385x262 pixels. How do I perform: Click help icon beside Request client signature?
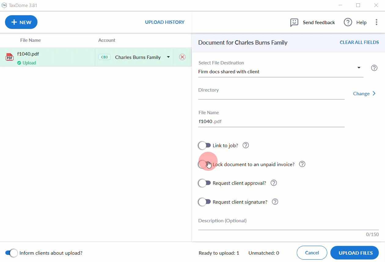pos(275,202)
